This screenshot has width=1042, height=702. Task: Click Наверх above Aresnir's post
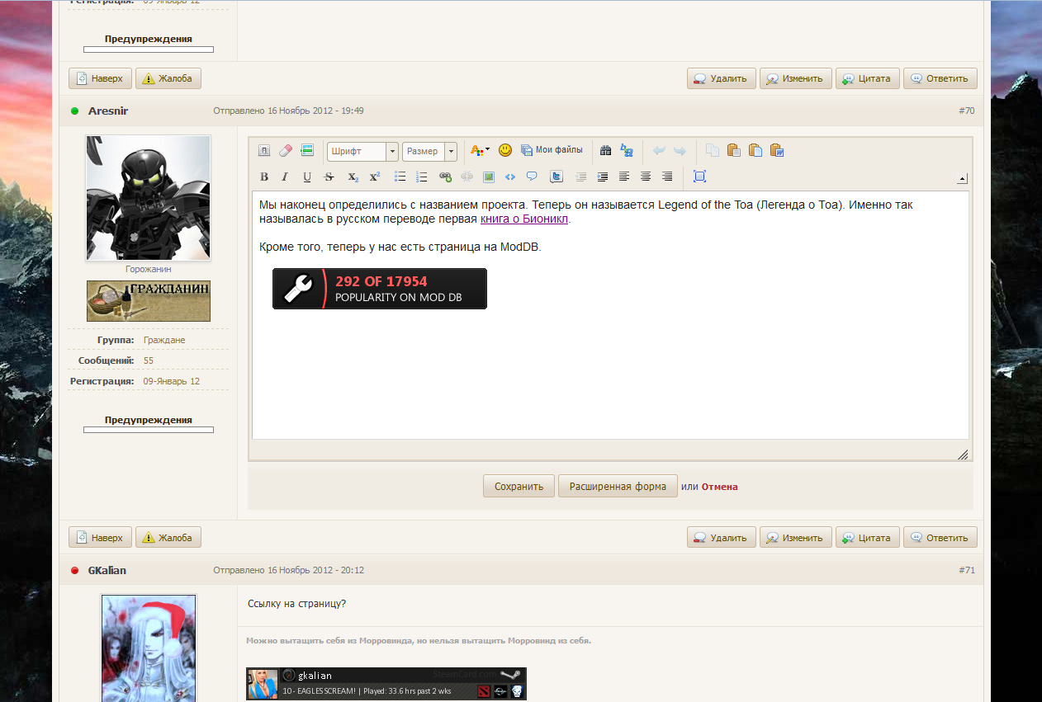[x=100, y=78]
